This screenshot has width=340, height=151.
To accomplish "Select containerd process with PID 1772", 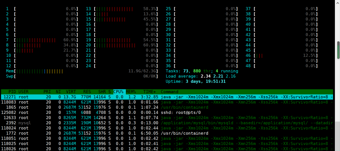I will pos(167,133).
